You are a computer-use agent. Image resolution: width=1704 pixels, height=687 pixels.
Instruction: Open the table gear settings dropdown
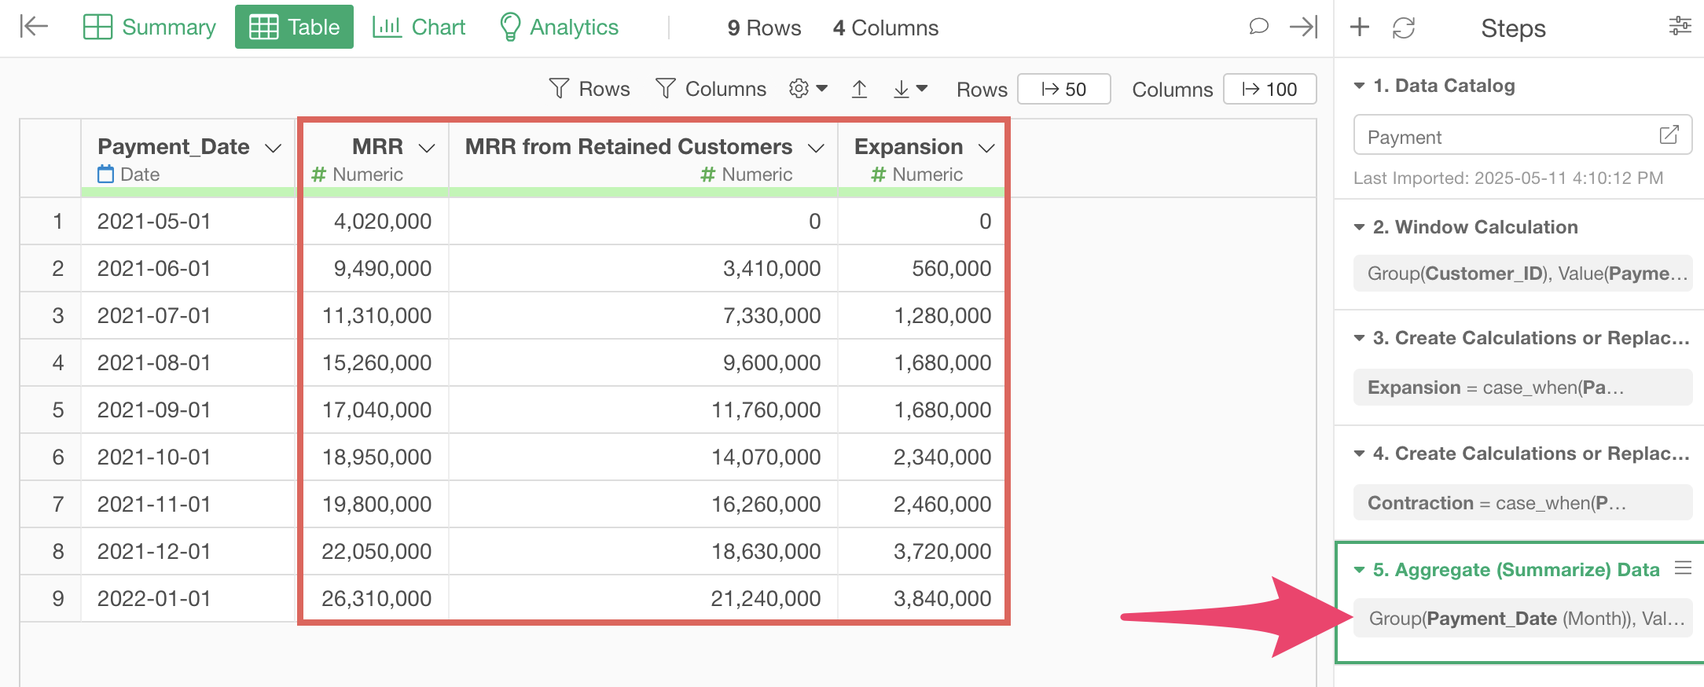click(808, 89)
